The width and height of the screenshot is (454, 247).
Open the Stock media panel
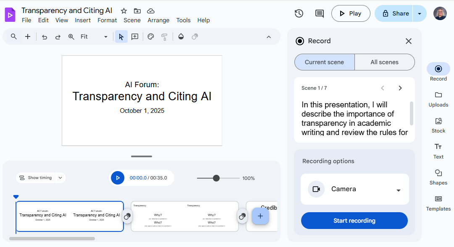click(x=438, y=125)
